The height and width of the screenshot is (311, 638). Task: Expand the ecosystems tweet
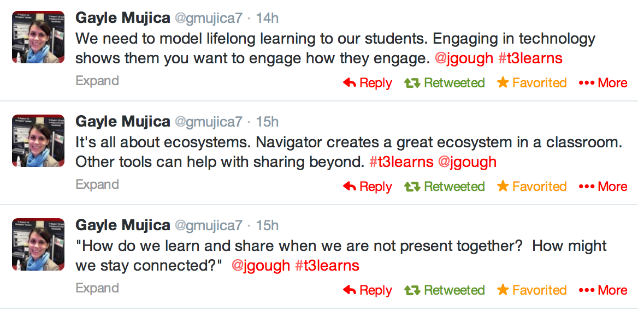(x=97, y=184)
